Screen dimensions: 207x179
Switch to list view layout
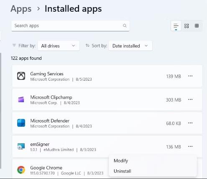click(176, 26)
